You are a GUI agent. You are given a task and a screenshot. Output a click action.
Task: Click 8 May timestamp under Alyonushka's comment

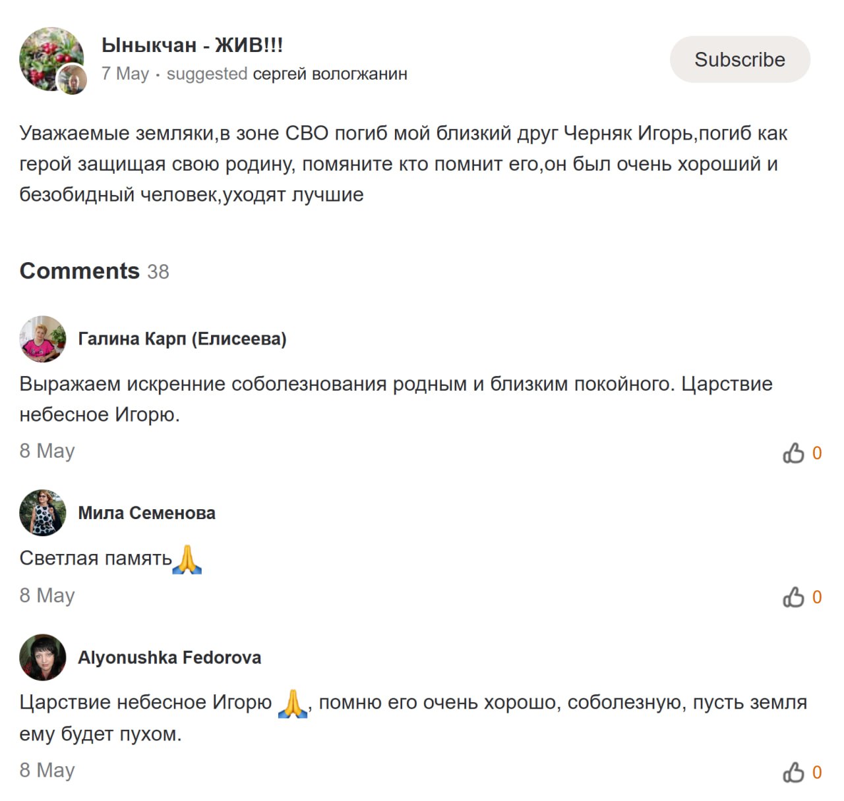[47, 770]
